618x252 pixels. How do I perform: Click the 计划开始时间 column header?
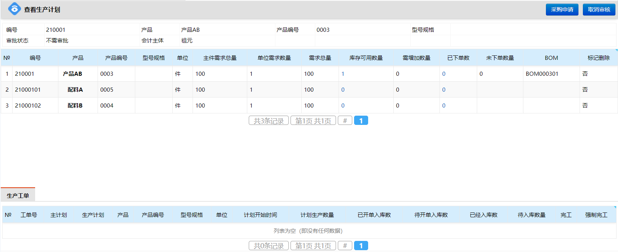click(260, 215)
